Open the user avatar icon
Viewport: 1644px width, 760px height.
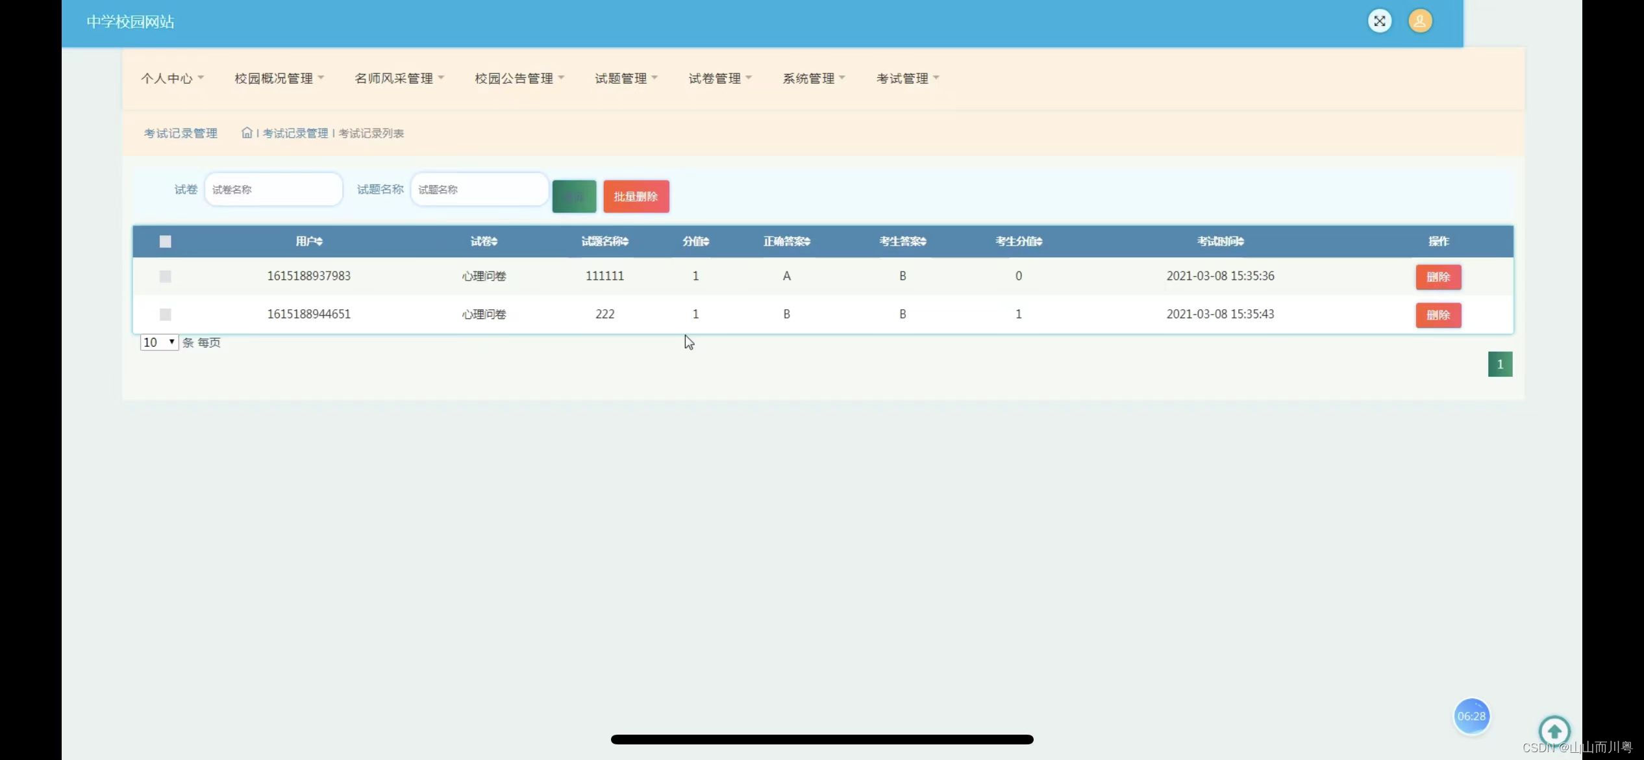[1419, 21]
